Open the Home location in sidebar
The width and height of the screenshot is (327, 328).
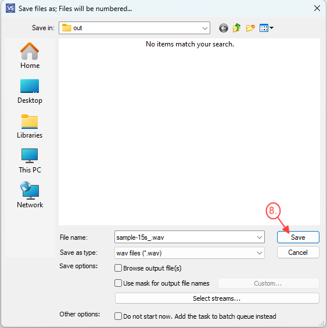30,55
